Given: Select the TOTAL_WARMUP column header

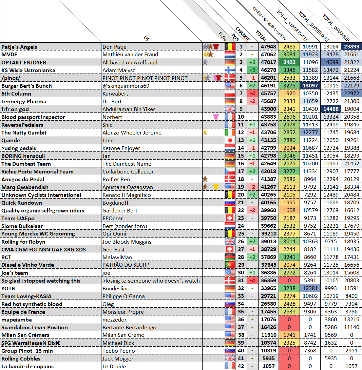Looking at the screenshot, I should click(x=336, y=27).
